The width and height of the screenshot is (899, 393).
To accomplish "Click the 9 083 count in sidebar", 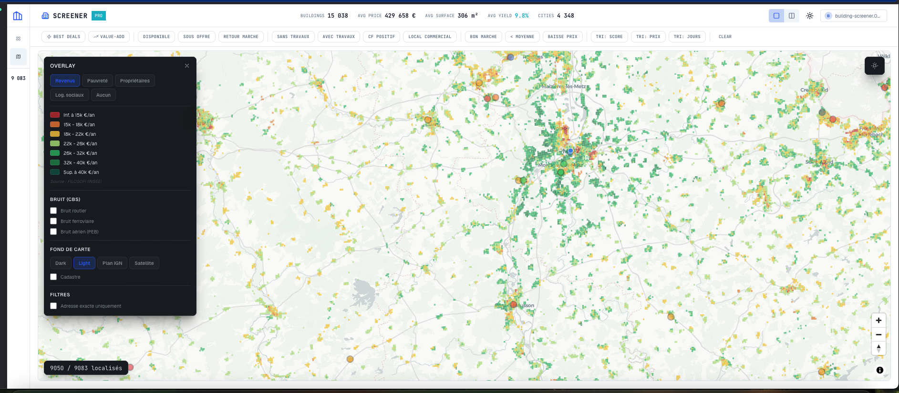I will click(x=18, y=78).
